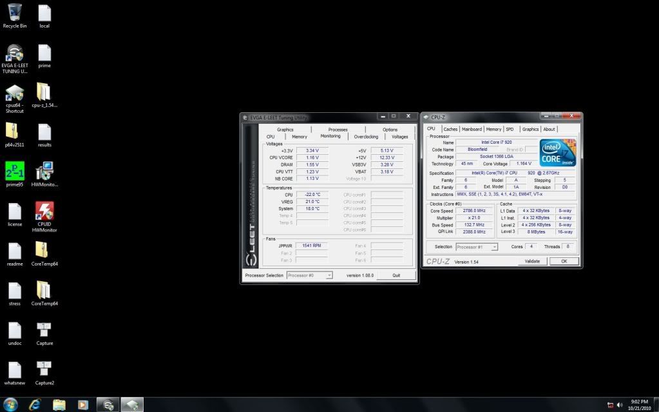
Task: Click the Name field 'Intel Core i7 920'
Action: point(497,142)
